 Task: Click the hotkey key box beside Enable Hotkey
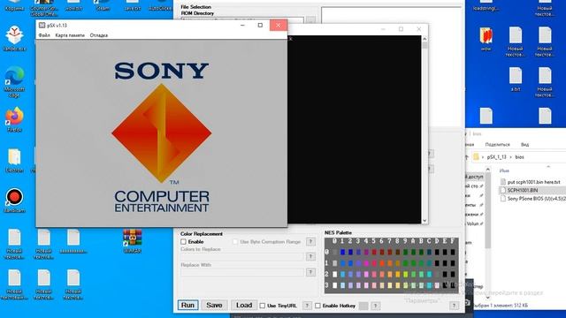[x=363, y=306]
